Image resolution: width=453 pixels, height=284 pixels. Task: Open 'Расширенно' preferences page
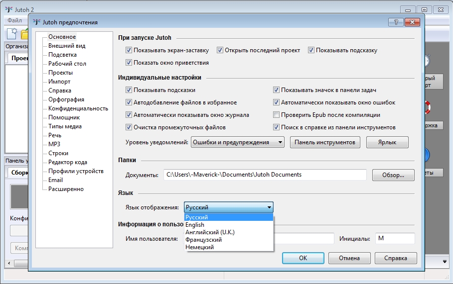coord(66,189)
